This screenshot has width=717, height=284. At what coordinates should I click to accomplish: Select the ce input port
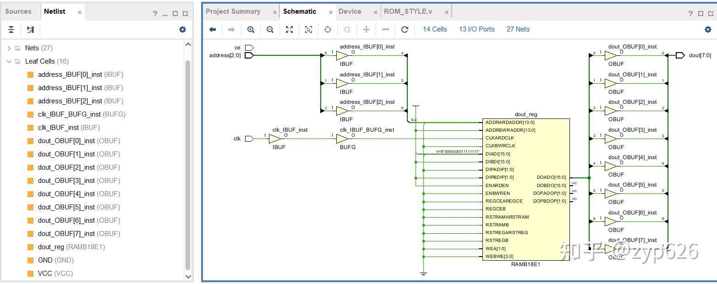249,48
